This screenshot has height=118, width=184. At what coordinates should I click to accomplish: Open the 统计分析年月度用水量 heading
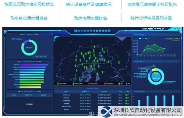[151, 18]
